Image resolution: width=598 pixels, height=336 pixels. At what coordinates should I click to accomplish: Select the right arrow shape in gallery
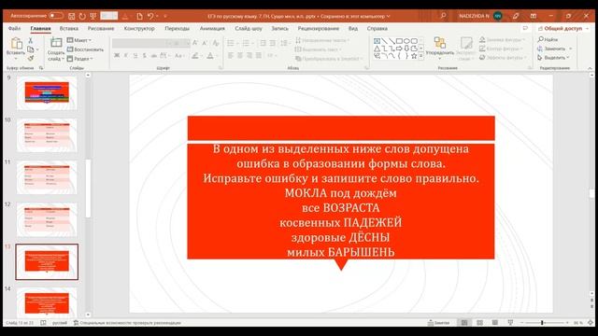[x=399, y=49]
